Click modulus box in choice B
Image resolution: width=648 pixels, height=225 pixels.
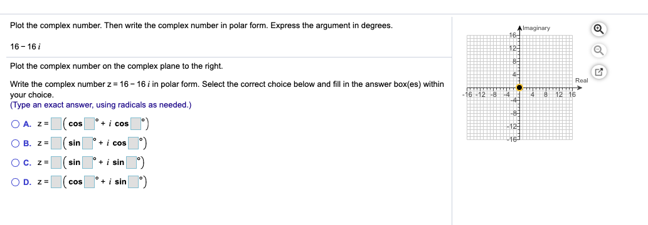[56, 143]
